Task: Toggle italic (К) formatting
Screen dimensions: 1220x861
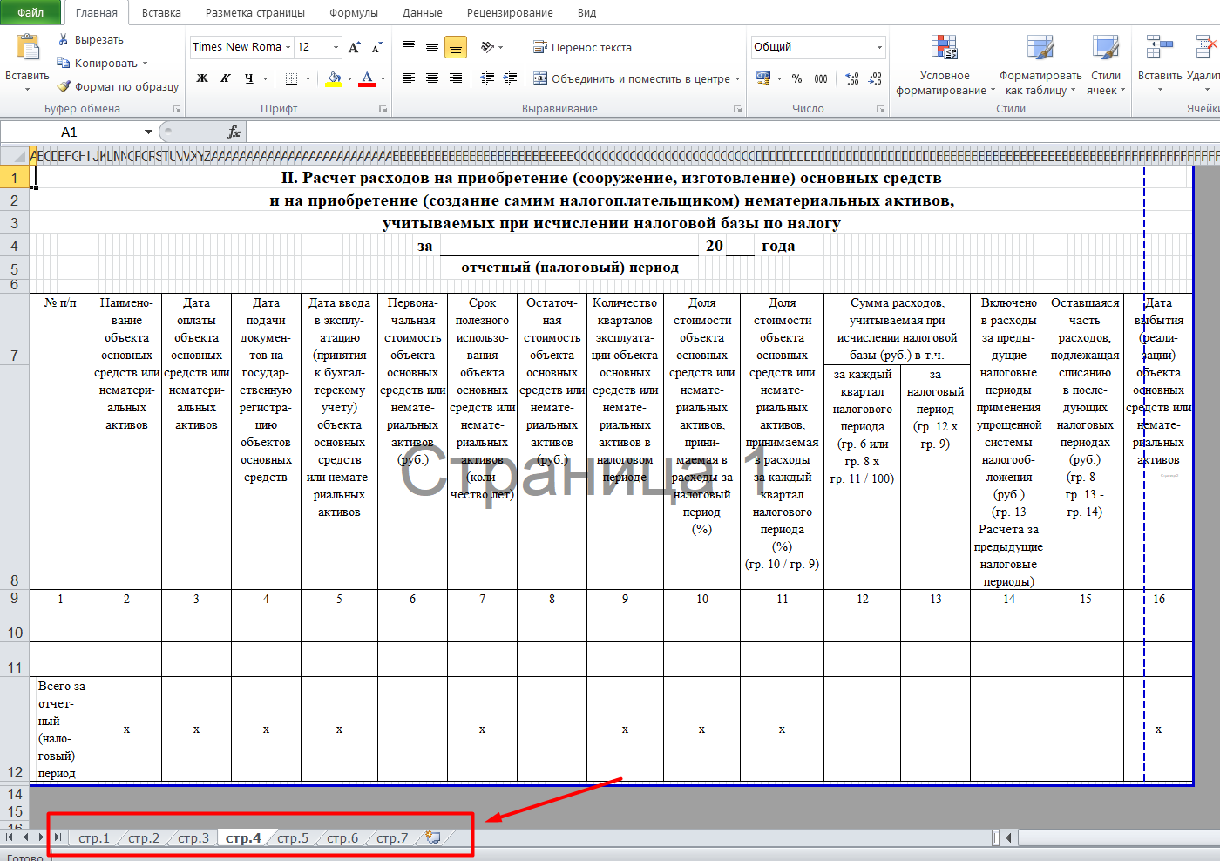Action: (226, 78)
